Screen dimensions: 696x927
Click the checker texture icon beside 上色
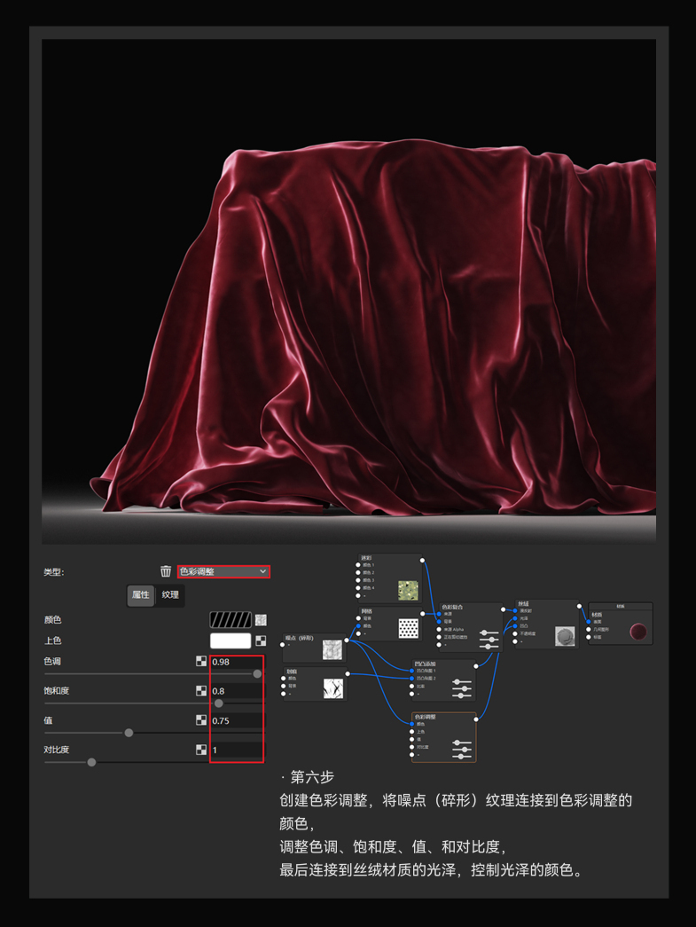(x=261, y=640)
